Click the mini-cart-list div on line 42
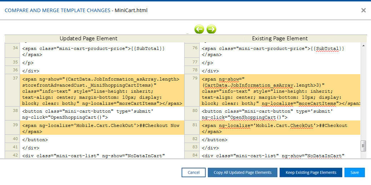The height and width of the screenshot is (185, 371). click(94, 155)
